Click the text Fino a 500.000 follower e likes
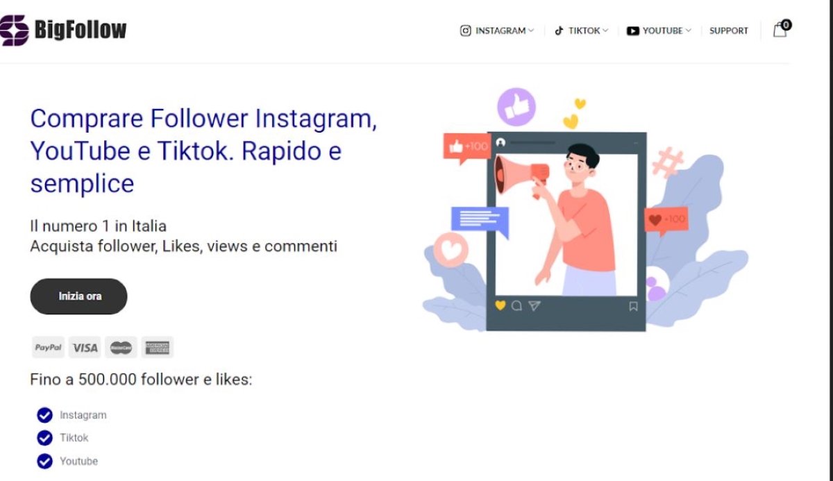This screenshot has height=481, width=833. [x=141, y=380]
